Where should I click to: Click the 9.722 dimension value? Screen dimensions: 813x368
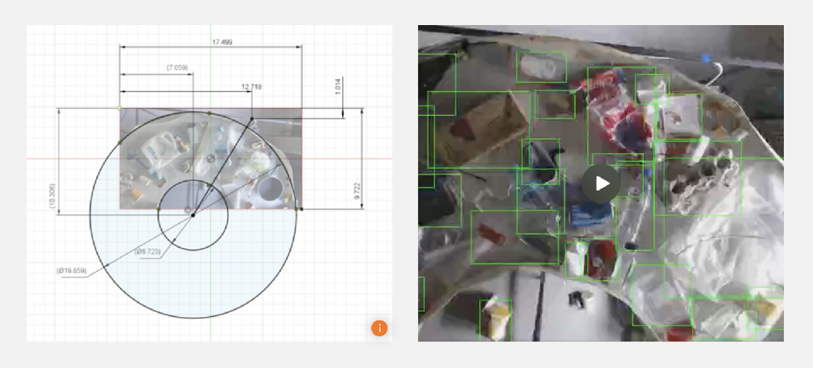point(356,190)
